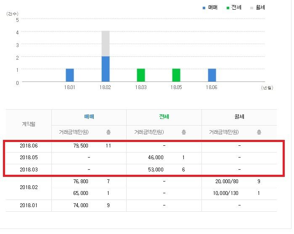This screenshot has width=294, height=234.
Task: Click the 53,000 jeonse price cell
Action: pyautogui.click(x=156, y=170)
